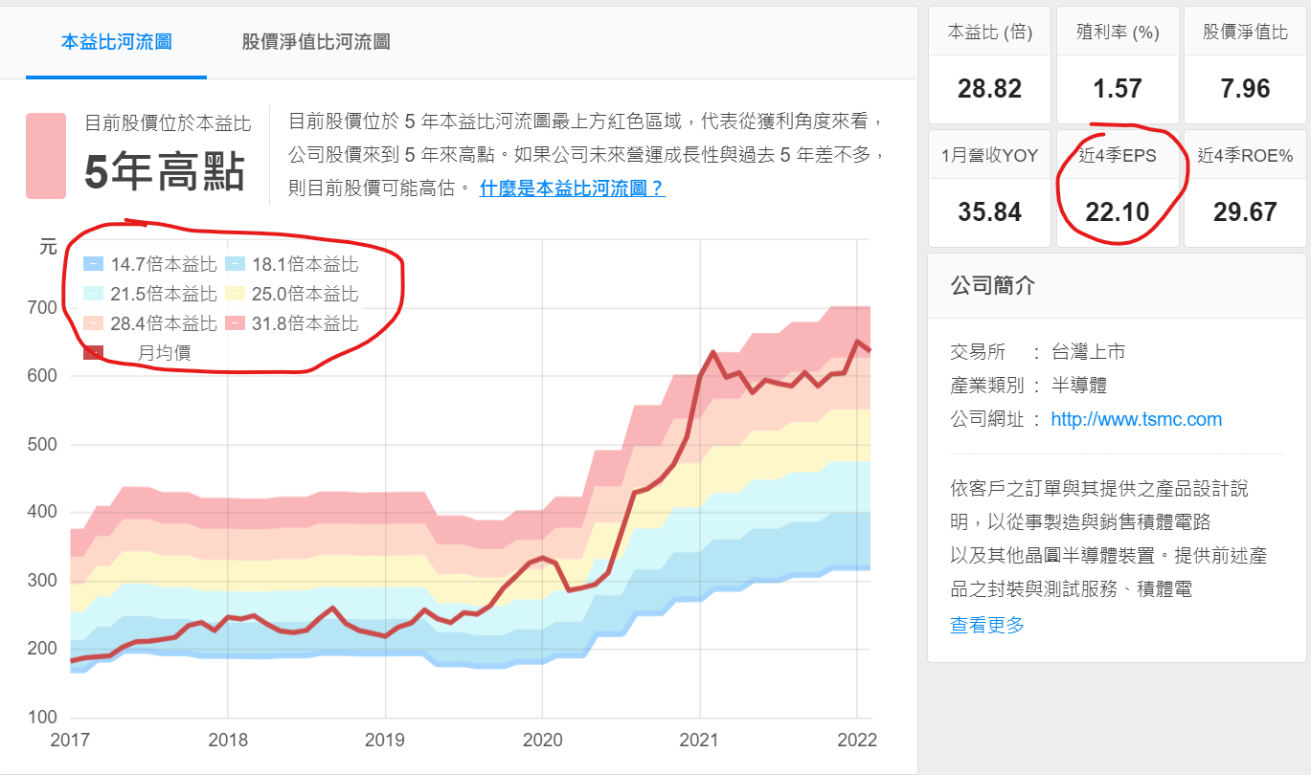1311x775 pixels.
Task: Click the red 5年高點 indicator block
Action: [x=46, y=156]
